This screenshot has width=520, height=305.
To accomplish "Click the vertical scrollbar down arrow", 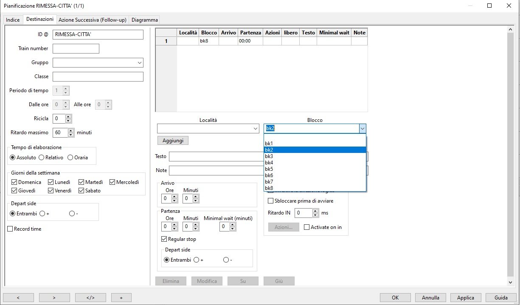I will [510, 282].
